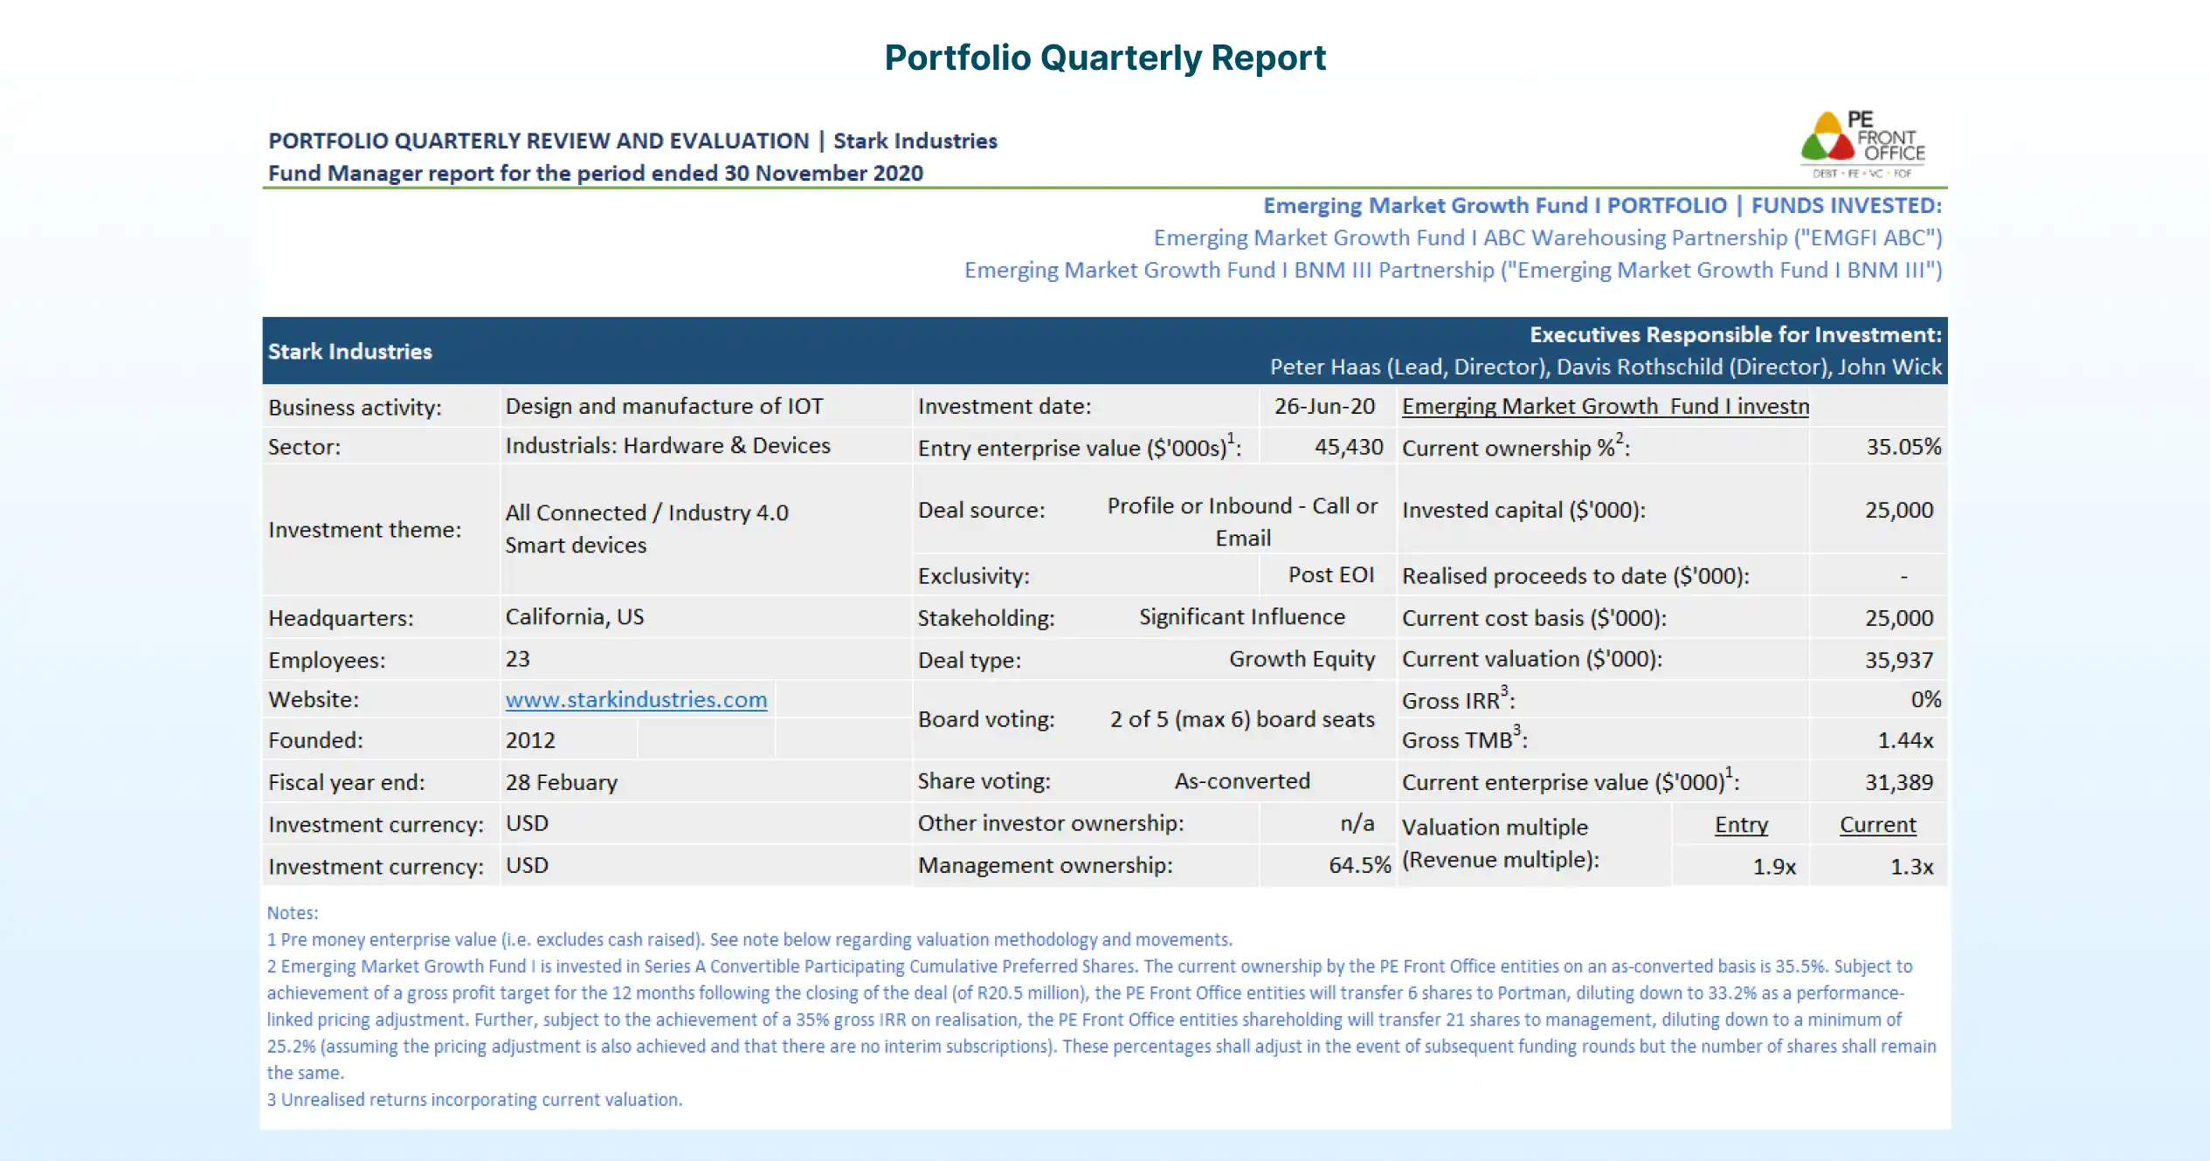Select the Deal type value Growth Equity
This screenshot has height=1161, width=2210.
(1302, 659)
